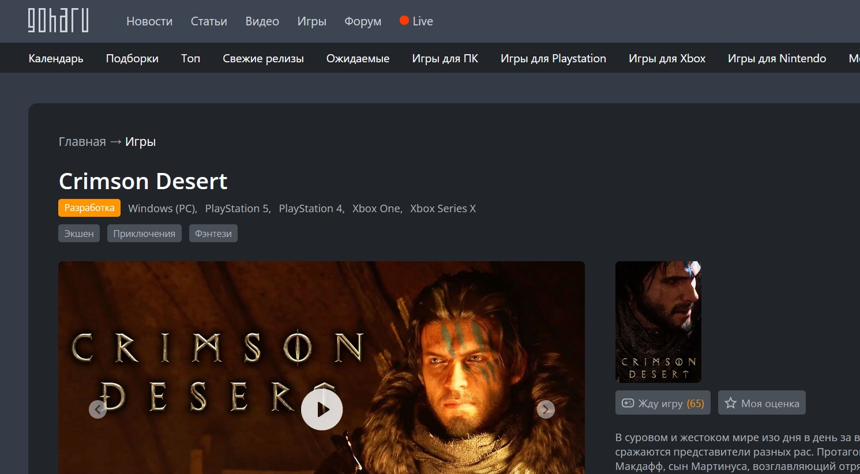Click the orange Разработка status badge

(x=89, y=208)
